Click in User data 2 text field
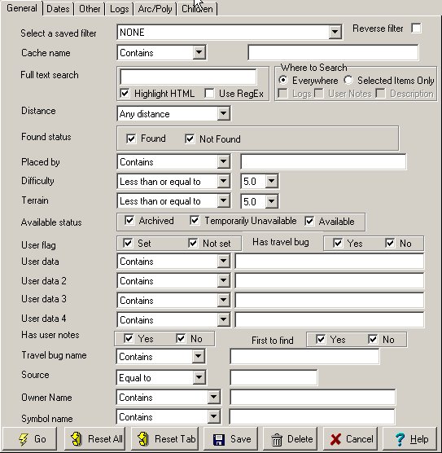 coord(330,280)
